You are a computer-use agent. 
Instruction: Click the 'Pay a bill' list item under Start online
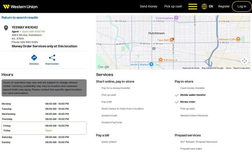tap(107, 102)
